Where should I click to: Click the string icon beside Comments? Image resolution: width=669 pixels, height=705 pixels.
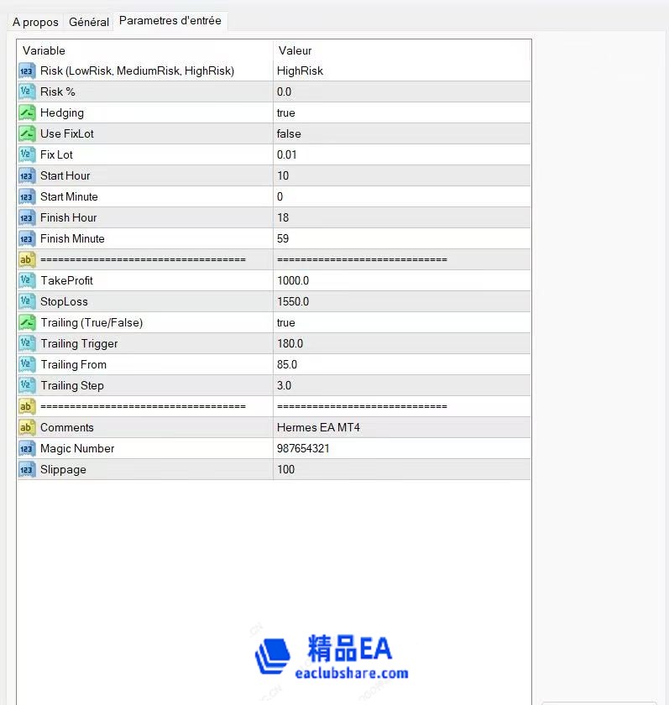coord(27,427)
